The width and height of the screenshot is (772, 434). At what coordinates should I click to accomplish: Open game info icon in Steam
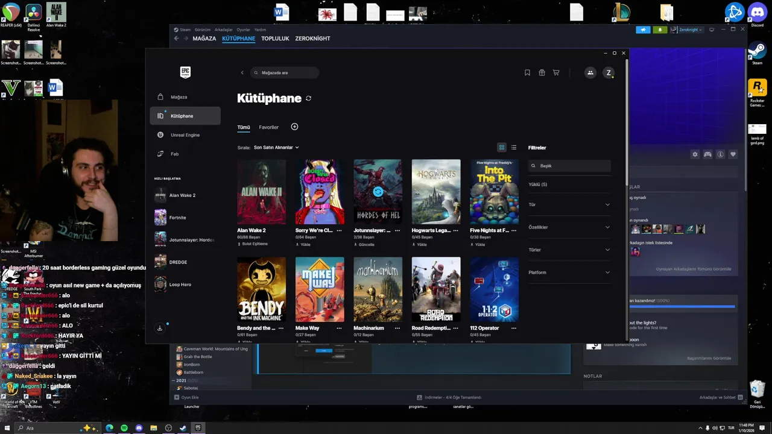[x=720, y=154]
